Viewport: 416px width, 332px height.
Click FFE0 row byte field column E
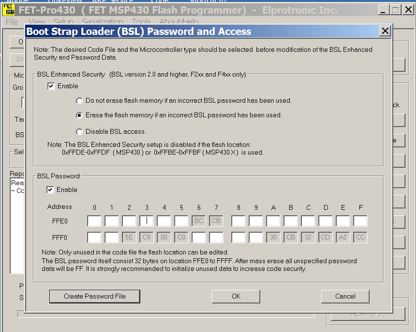coord(343,221)
